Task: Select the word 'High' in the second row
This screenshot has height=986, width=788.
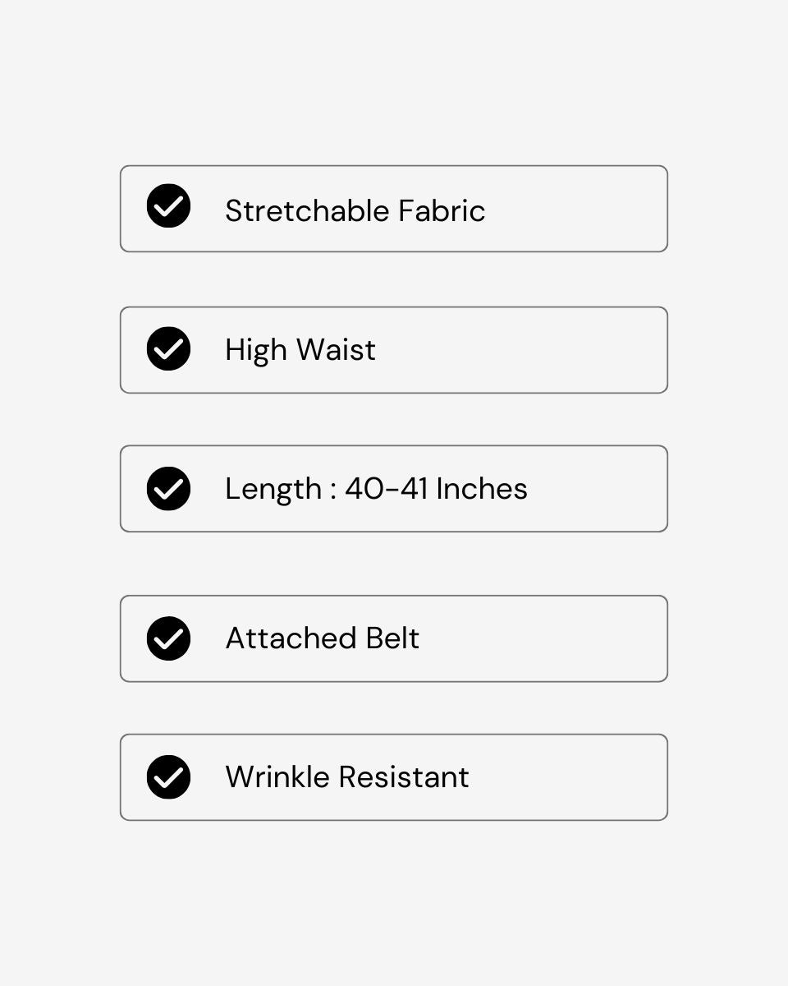Action: pos(256,351)
